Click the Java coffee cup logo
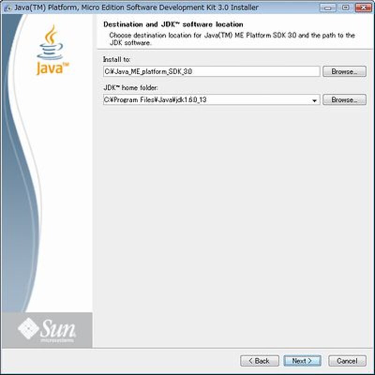This screenshot has height=375, width=375. click(x=51, y=50)
